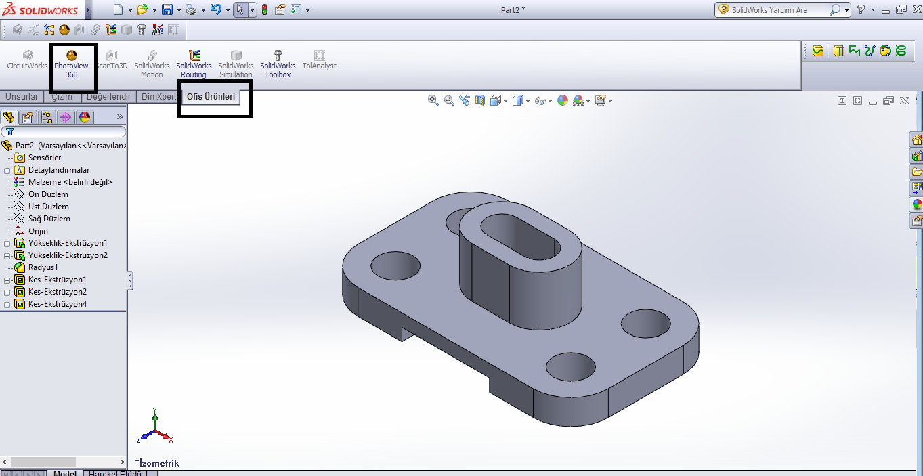Activate PhotoView 360 add-in
Screen dimensions: 923x476
[72, 64]
